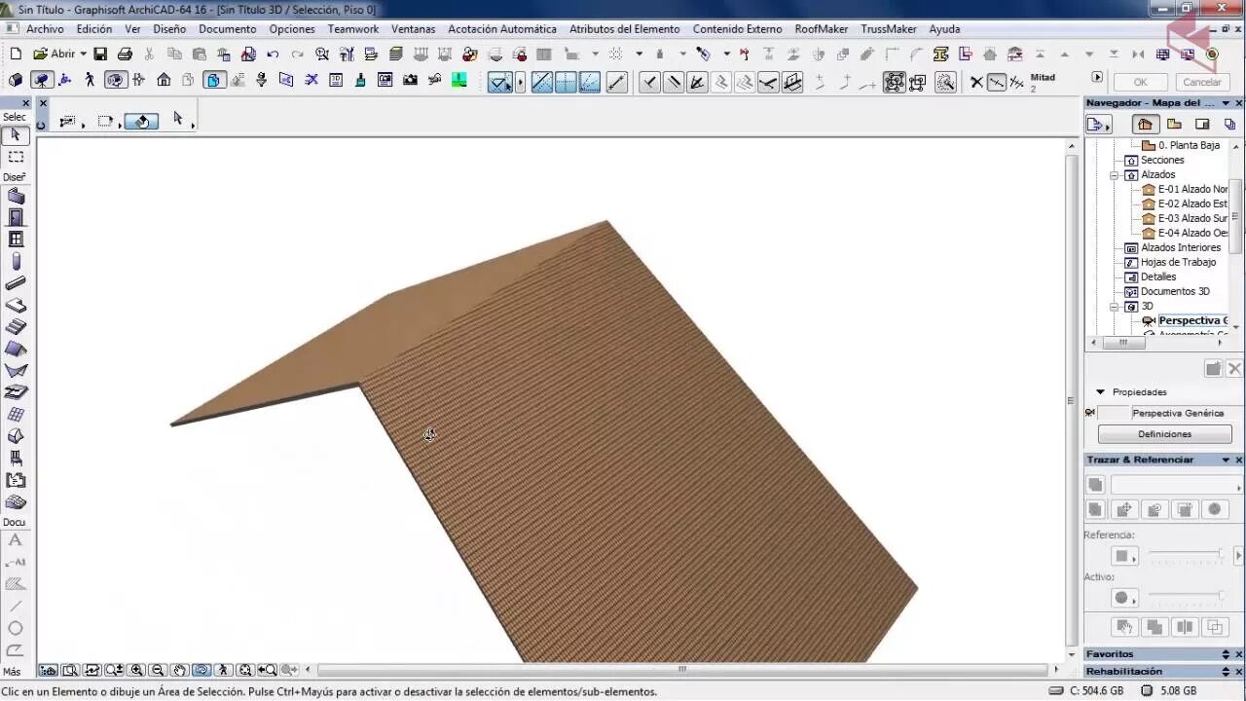The image size is (1246, 701).
Task: Collapse the Alzados tree node
Action: [x=1114, y=175]
